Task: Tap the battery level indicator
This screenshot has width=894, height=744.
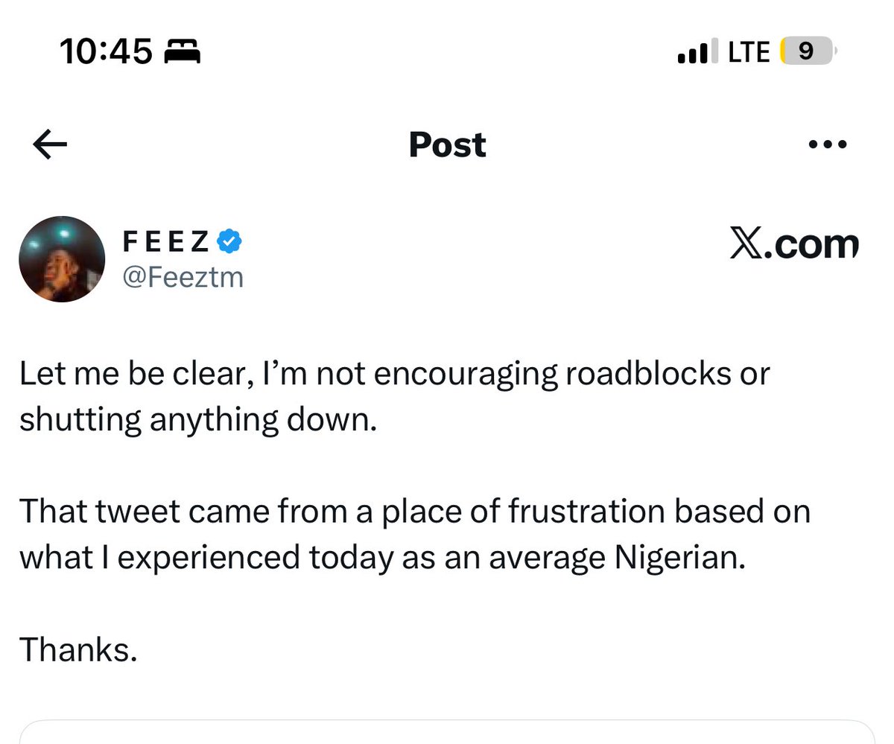Action: (x=806, y=52)
